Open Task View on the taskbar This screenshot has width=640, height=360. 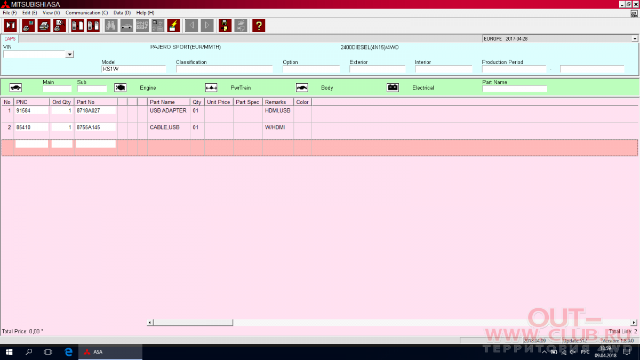coord(48,352)
